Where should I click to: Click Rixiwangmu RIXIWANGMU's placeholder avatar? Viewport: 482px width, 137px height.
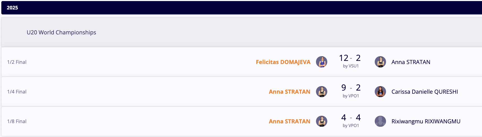coord(380,121)
